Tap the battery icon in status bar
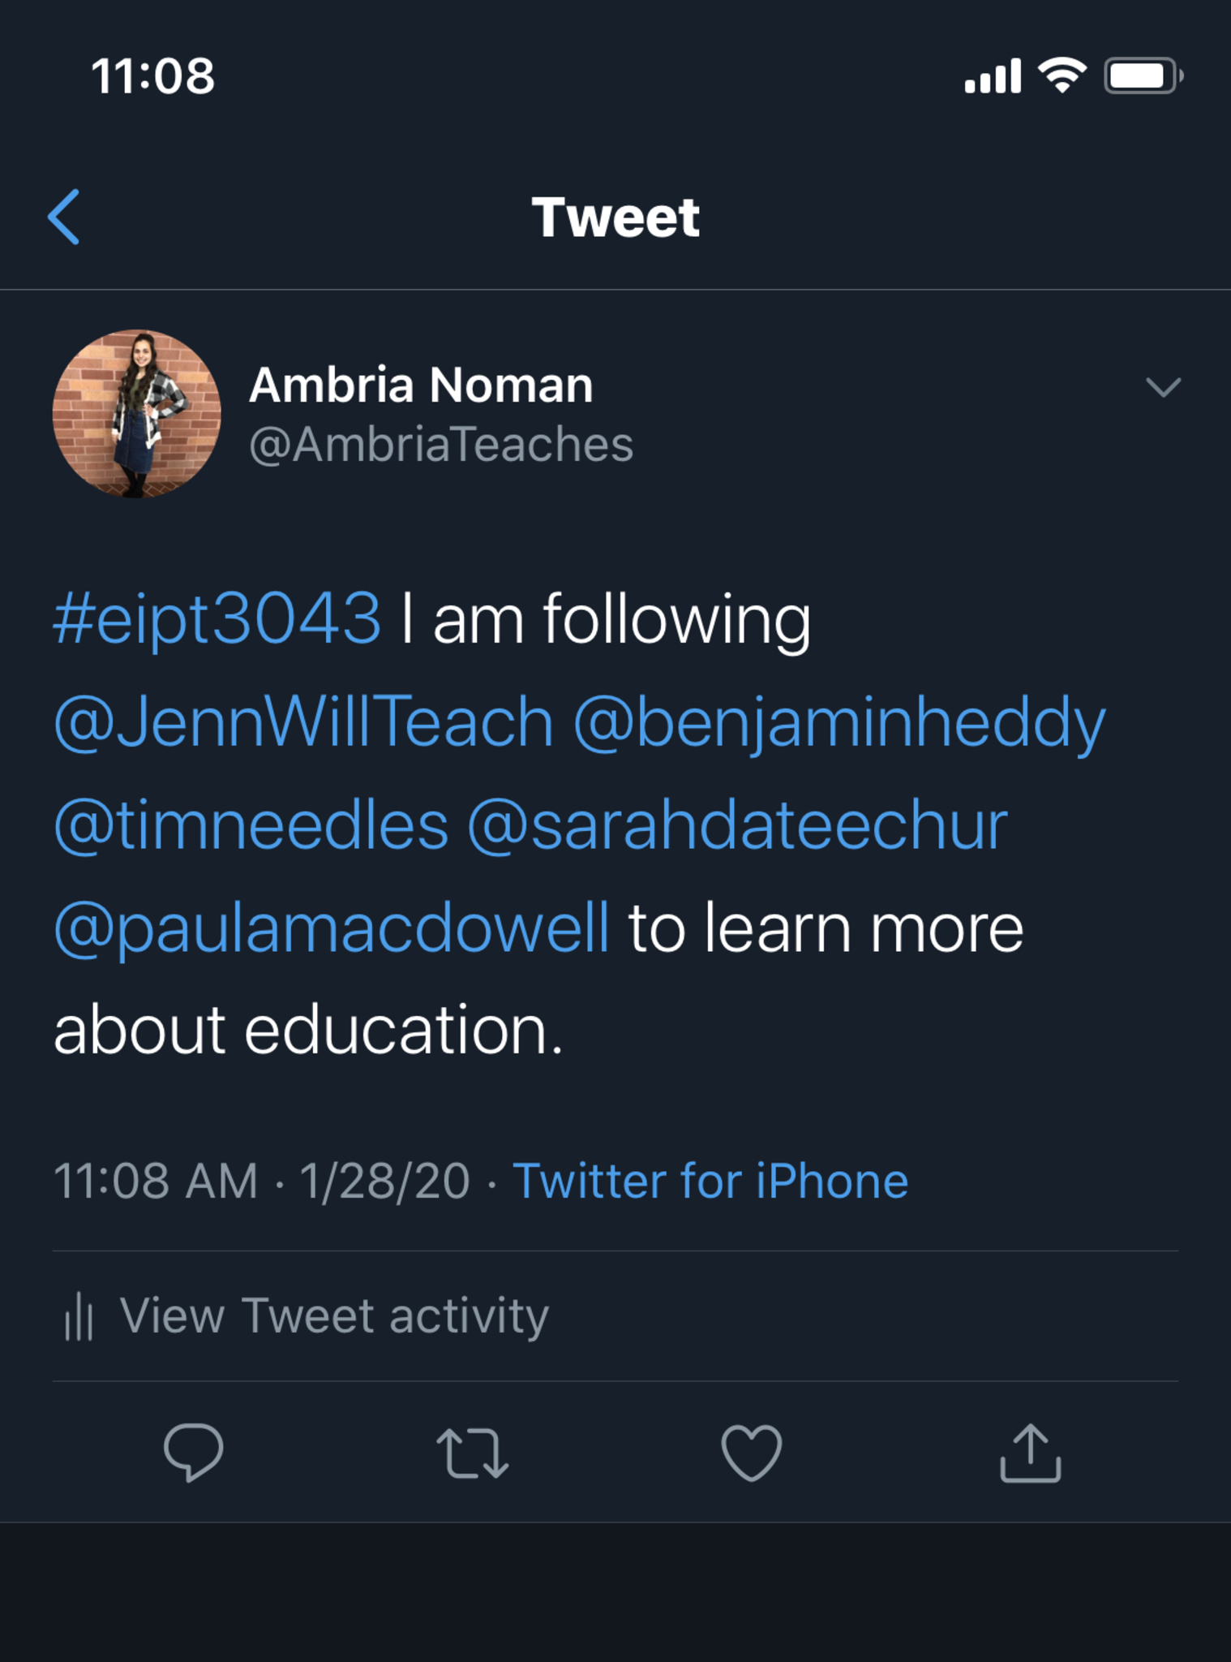 pyautogui.click(x=1143, y=76)
